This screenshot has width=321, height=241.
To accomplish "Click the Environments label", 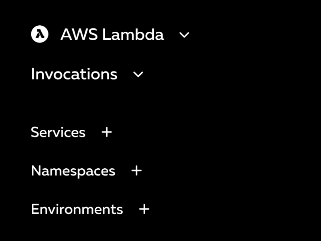I will point(77,209).
